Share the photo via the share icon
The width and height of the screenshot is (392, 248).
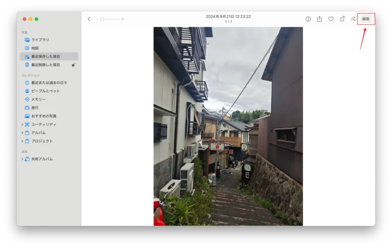point(319,18)
